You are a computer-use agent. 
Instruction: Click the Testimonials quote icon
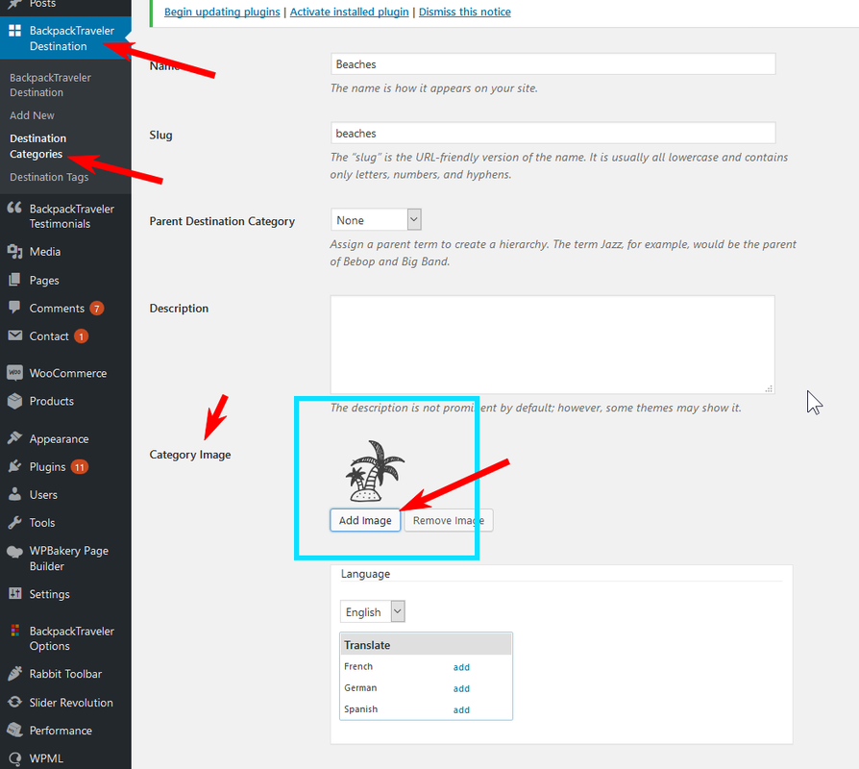[14, 209]
